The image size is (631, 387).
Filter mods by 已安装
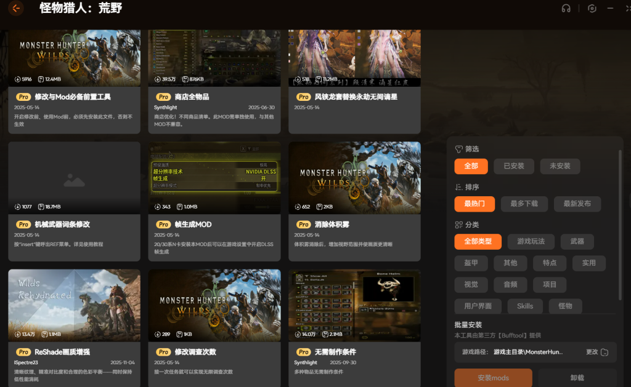point(513,166)
